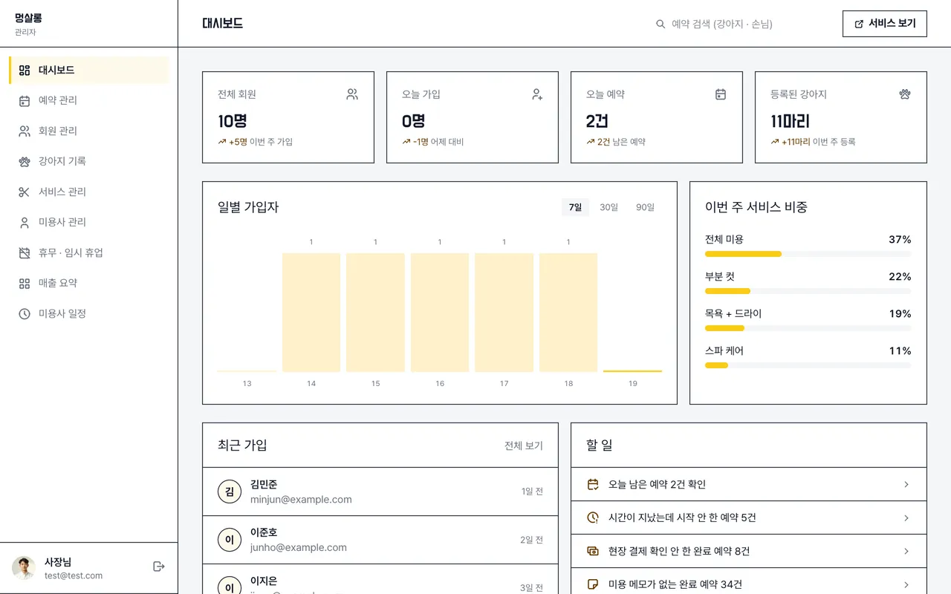
Task: Click the 서비스 보기 button
Action: click(885, 24)
